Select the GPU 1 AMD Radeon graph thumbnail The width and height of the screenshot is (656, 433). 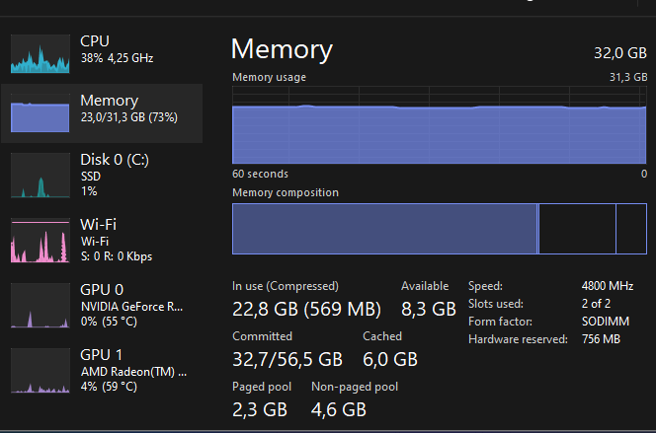pyautogui.click(x=41, y=370)
